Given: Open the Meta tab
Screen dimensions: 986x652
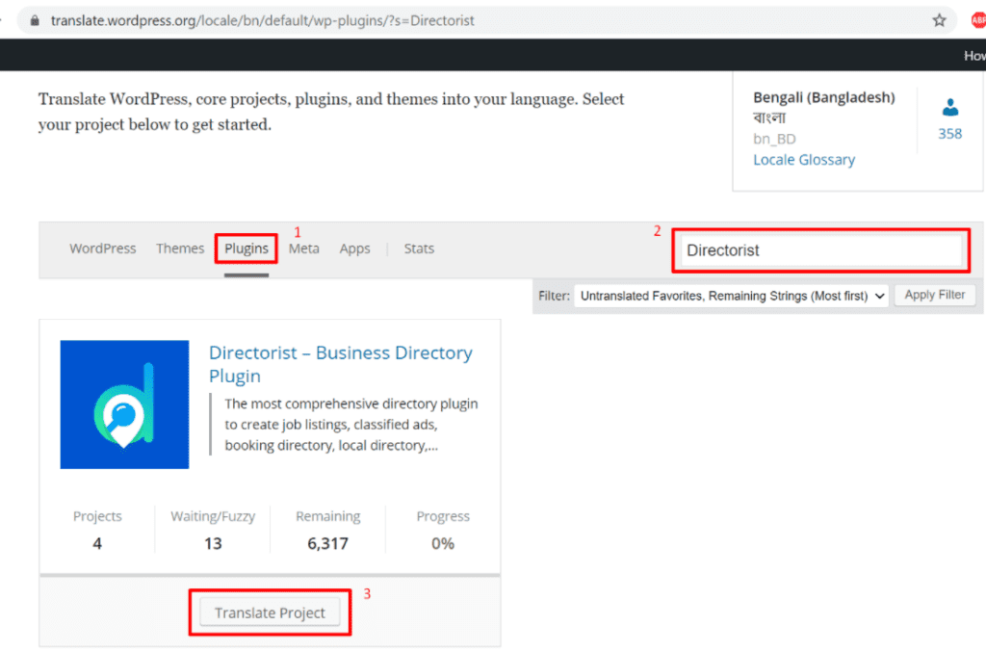Looking at the screenshot, I should 303,248.
